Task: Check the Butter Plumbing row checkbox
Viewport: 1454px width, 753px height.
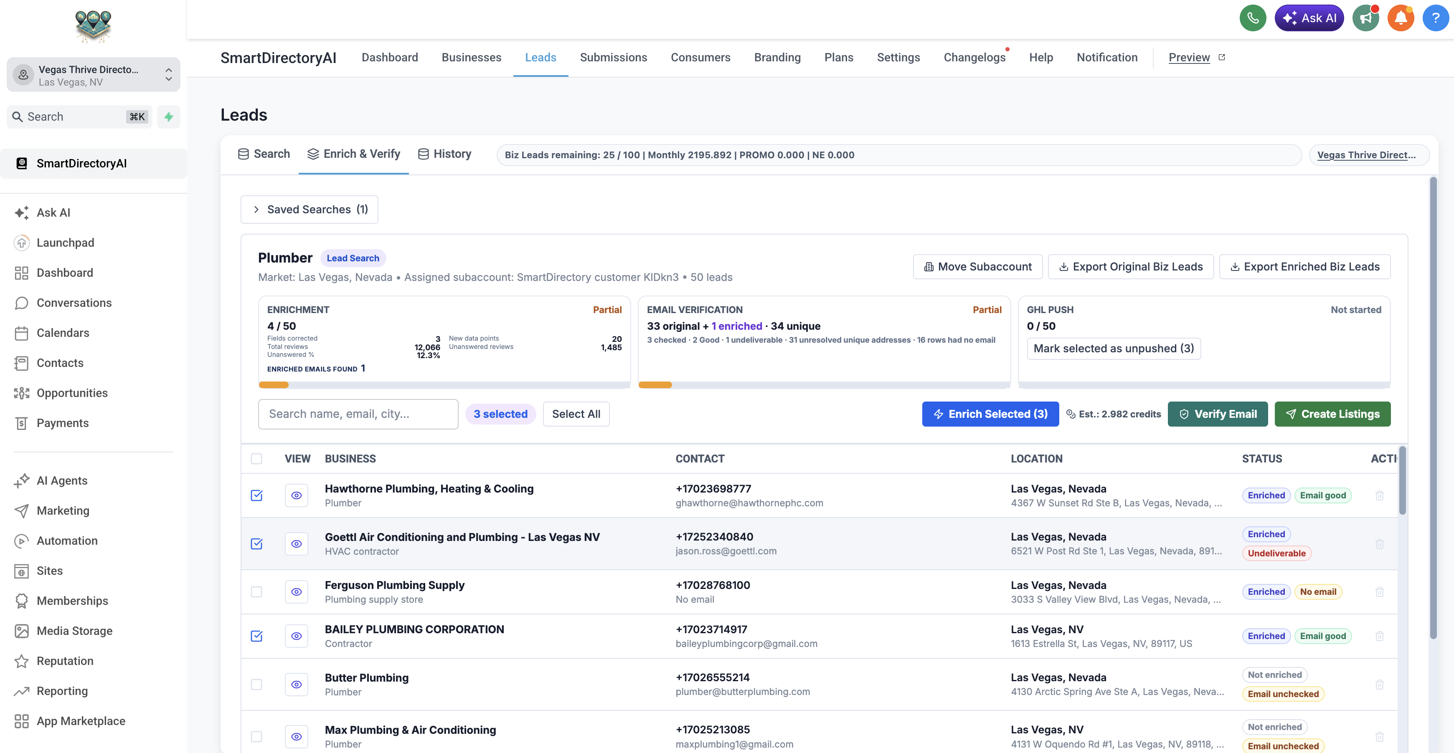Action: coord(256,684)
